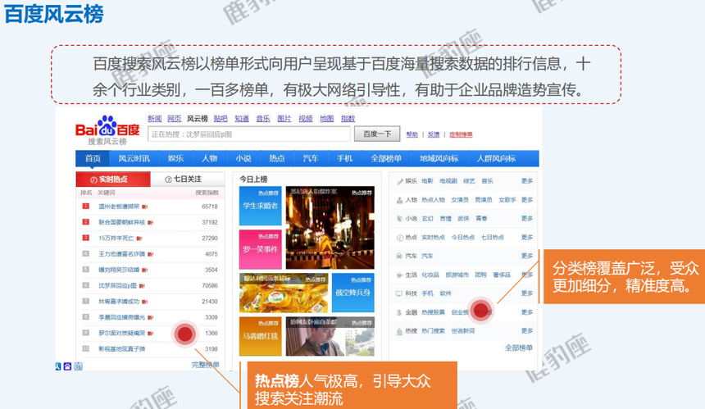
Task: Open the man in jacket photo
Action: tap(330, 336)
